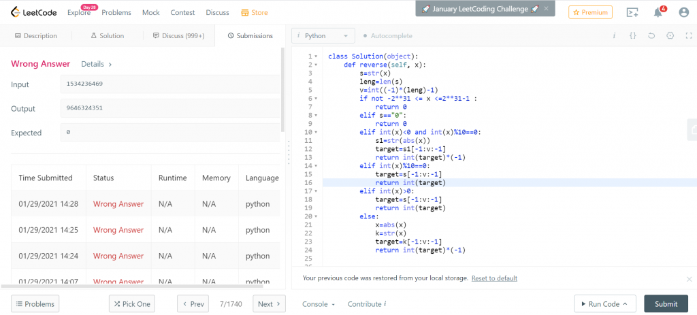Click Reset to default link
The height and width of the screenshot is (315, 697).
pos(494,278)
